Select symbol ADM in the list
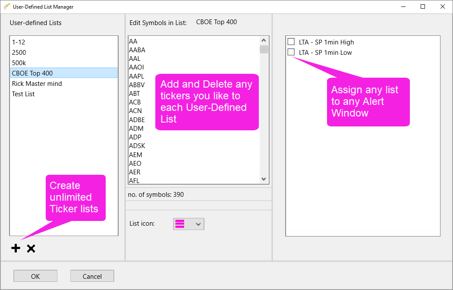 194,129
